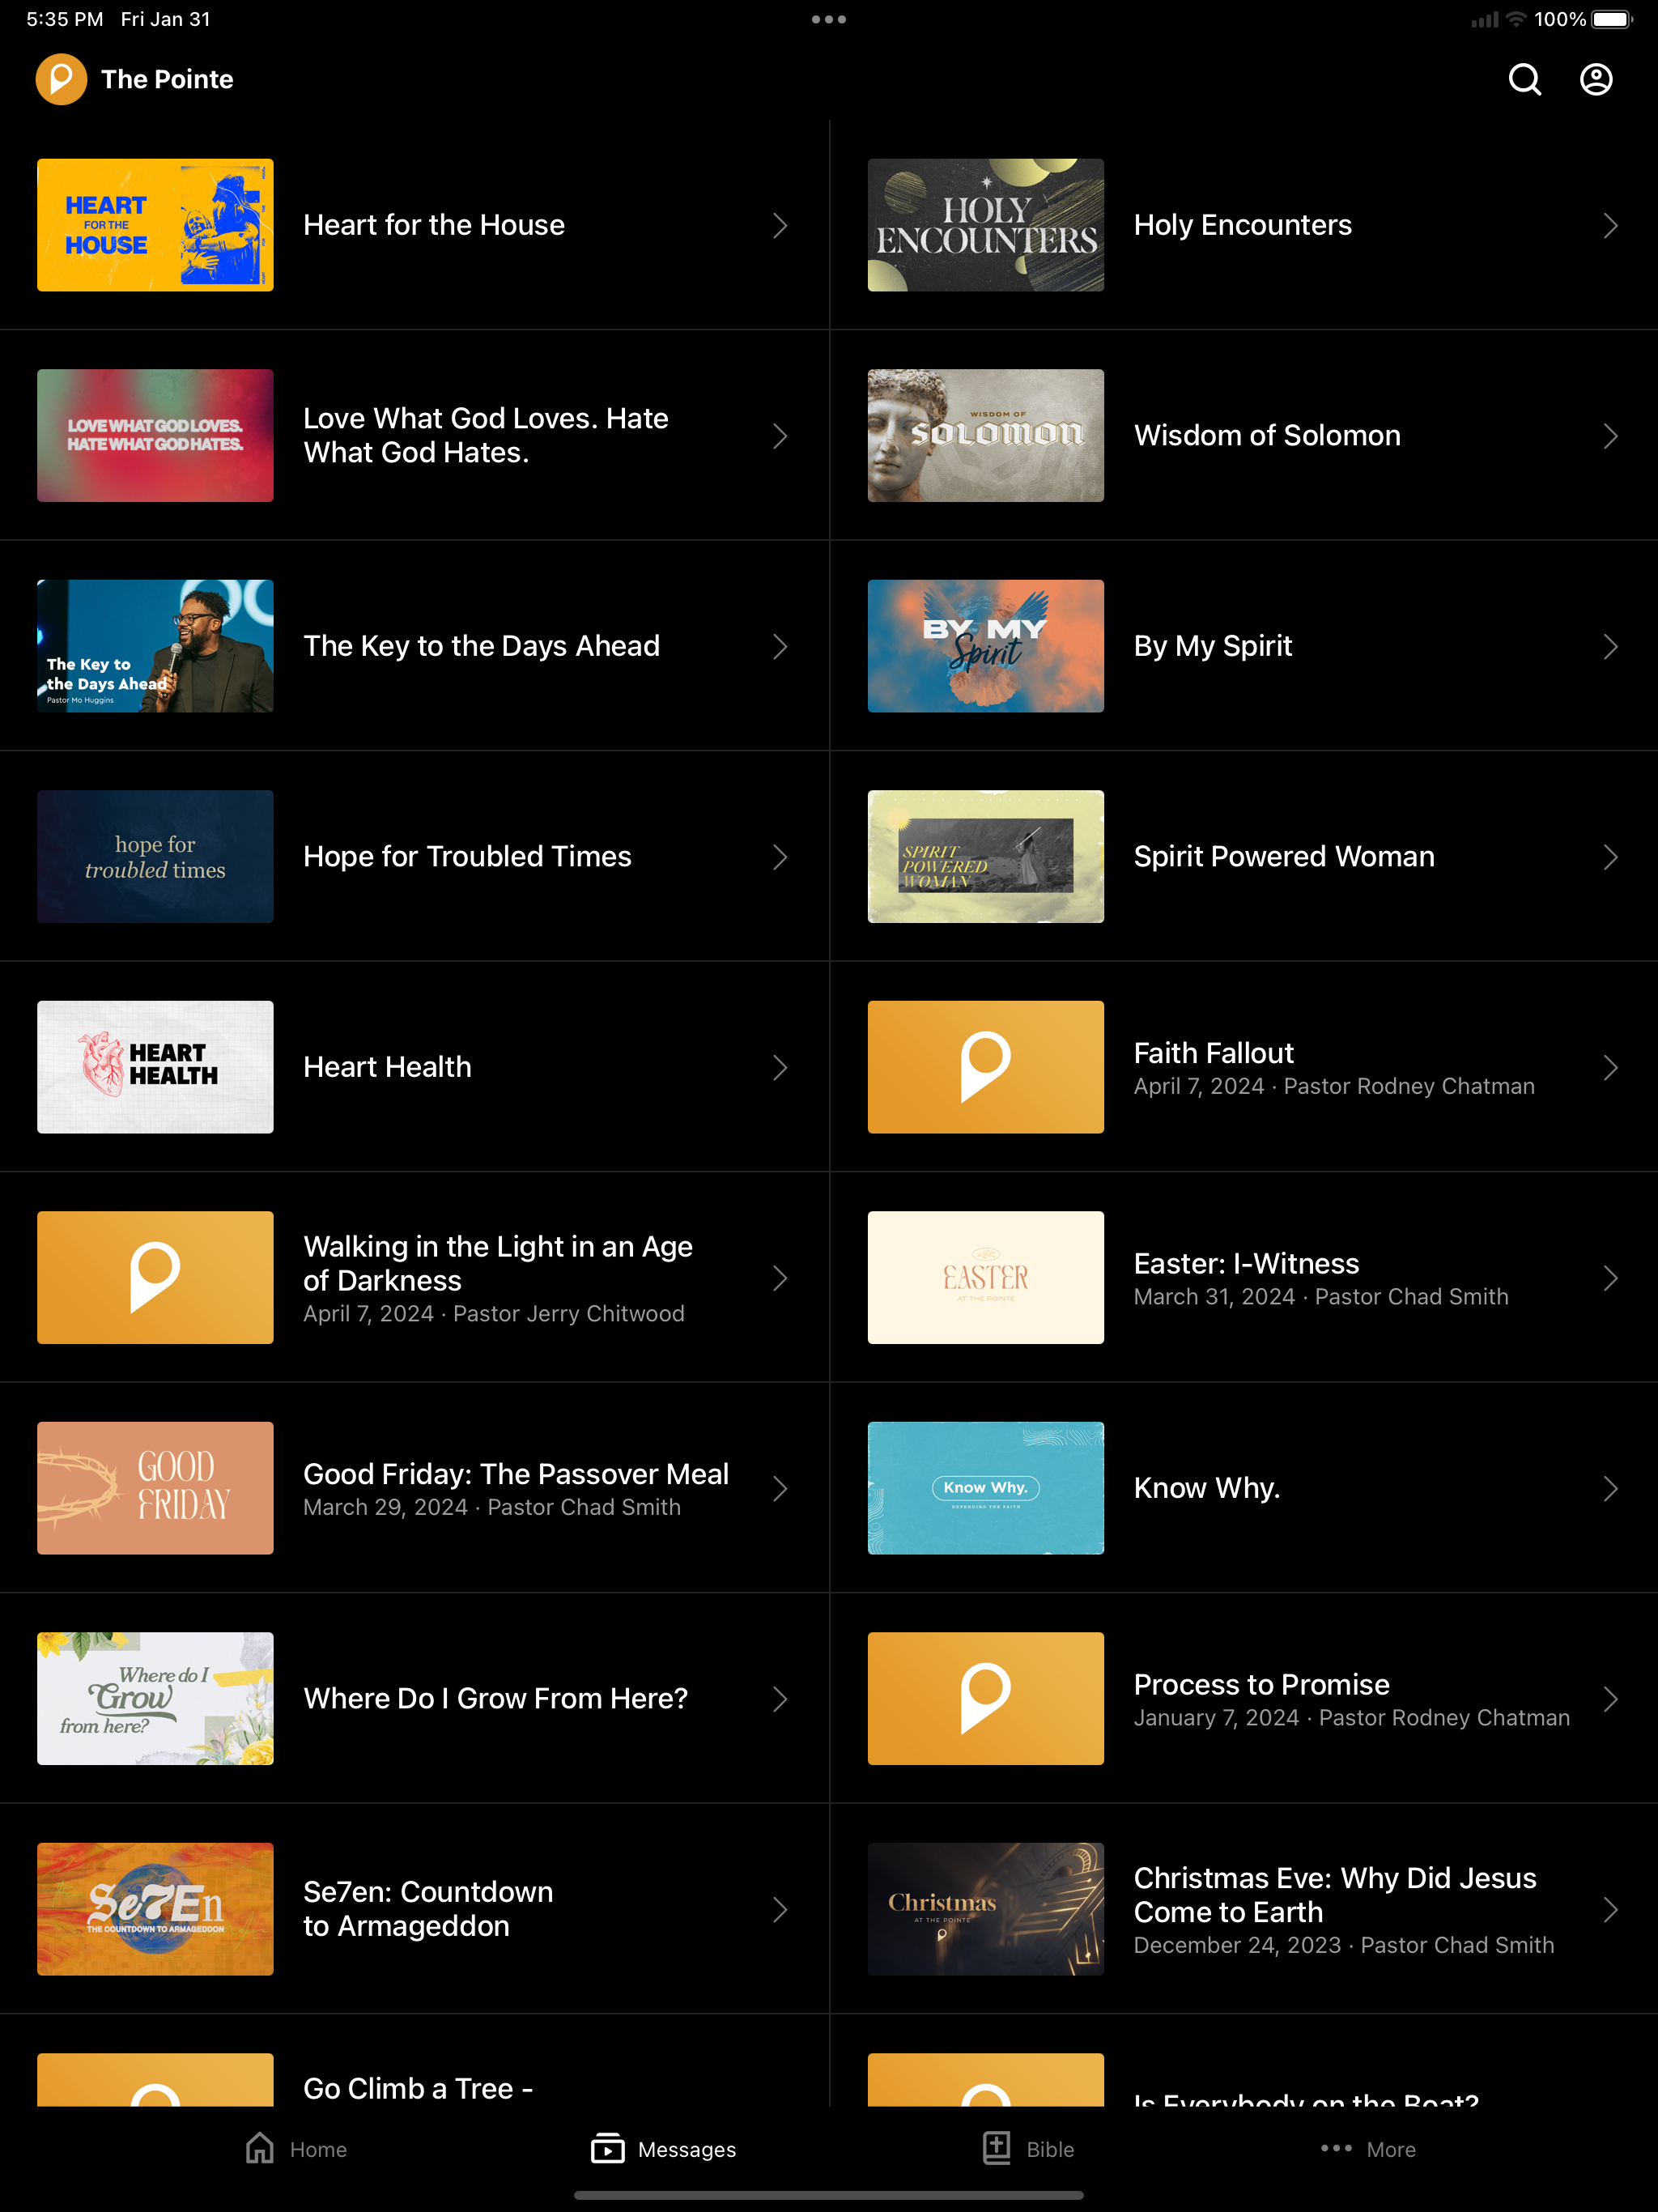1658x2212 pixels.
Task: Tap March 31, 2024 Pastor Chad Smith subtitle
Action: pos(1321,1297)
